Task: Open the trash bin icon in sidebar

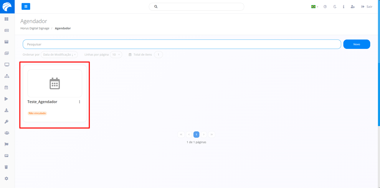Action: [6, 167]
